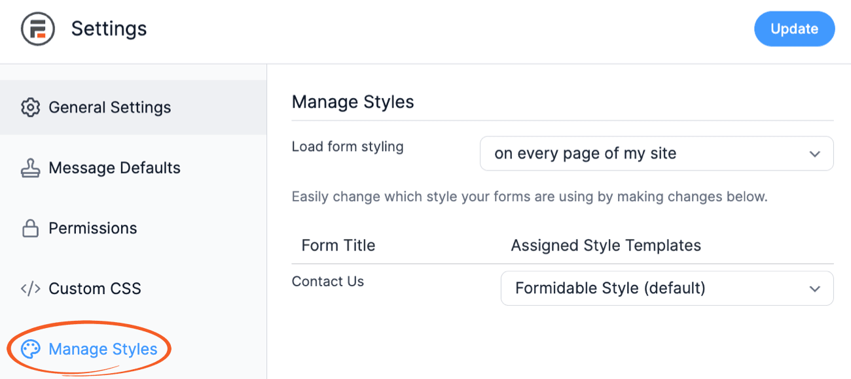Click the Formidable Forms logo icon
The image size is (851, 379).
tap(37, 29)
